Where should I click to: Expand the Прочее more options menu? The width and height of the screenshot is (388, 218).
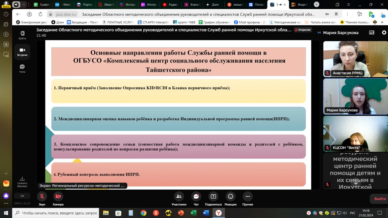pyautogui.click(x=247, y=197)
